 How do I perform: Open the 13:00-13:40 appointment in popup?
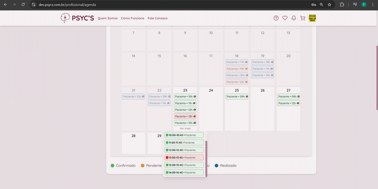pyautogui.click(x=184, y=157)
